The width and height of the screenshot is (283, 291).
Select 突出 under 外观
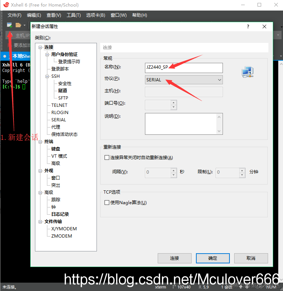[56, 185]
